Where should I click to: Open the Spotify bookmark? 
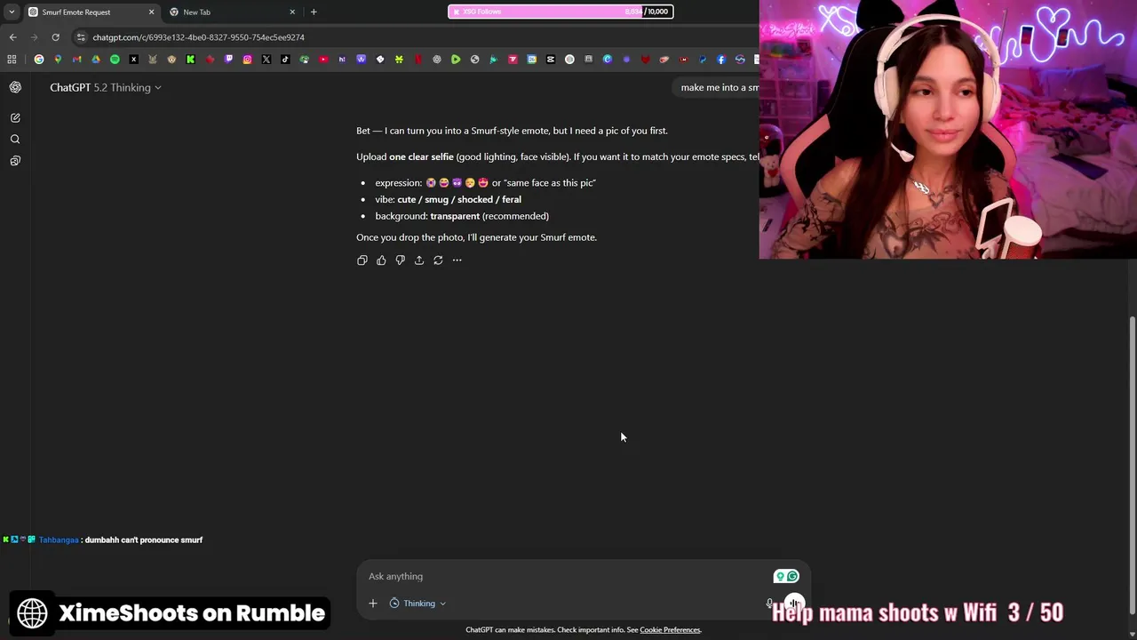pos(115,60)
